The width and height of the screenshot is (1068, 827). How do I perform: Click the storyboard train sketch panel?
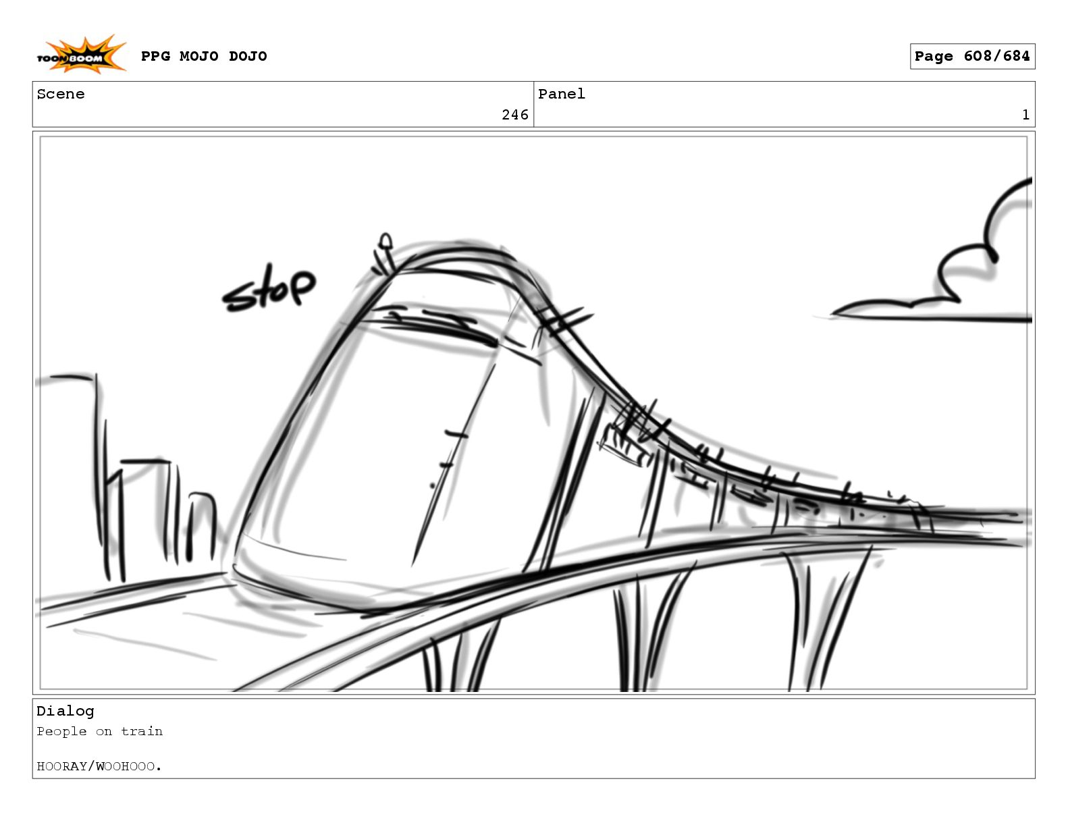[533, 412]
